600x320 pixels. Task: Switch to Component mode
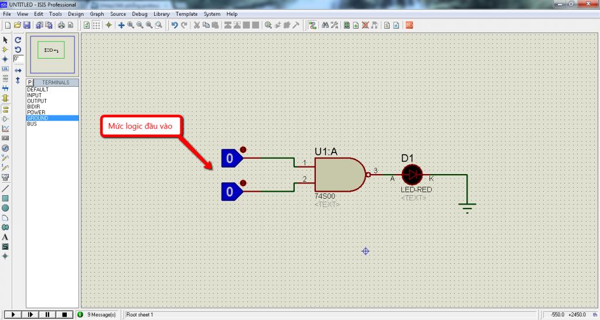5,49
